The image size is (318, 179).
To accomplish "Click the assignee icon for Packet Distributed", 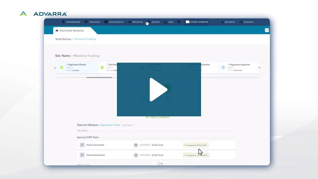I will point(136,155).
